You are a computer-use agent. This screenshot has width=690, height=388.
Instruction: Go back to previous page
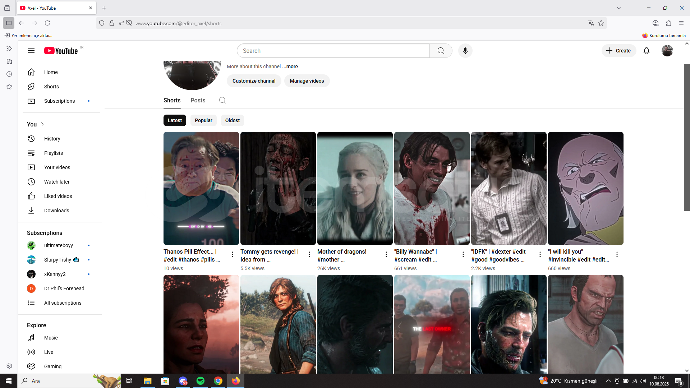(x=22, y=23)
